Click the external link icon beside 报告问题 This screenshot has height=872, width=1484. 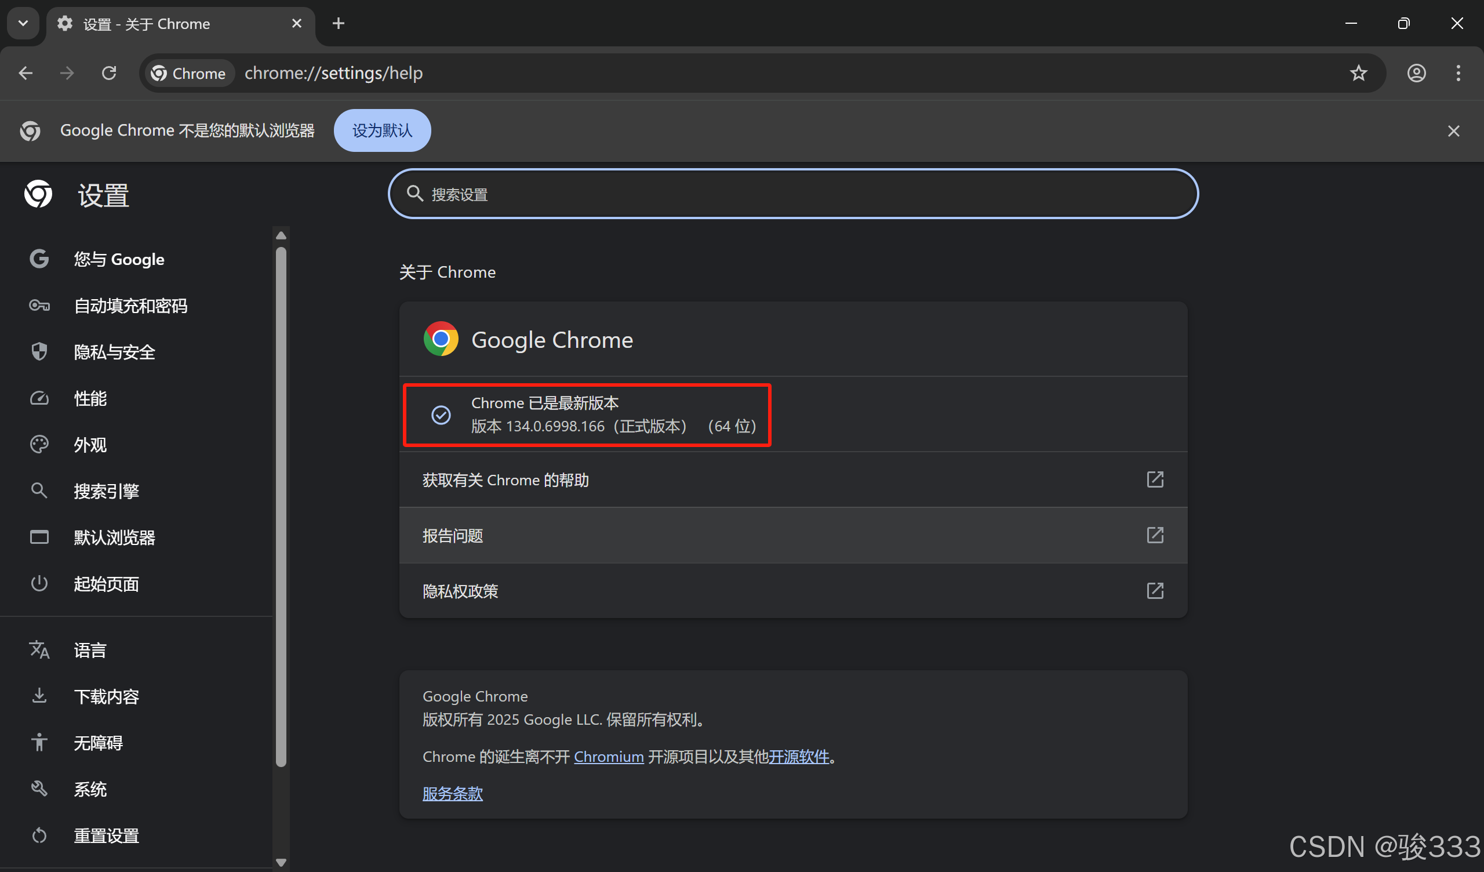[x=1155, y=535]
